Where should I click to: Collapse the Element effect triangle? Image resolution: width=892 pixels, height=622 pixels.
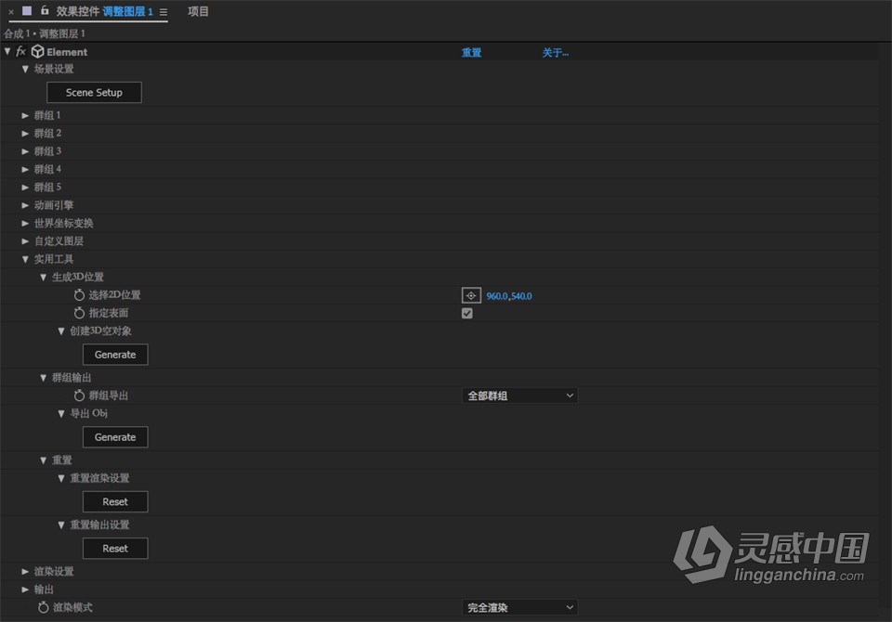tap(7, 52)
